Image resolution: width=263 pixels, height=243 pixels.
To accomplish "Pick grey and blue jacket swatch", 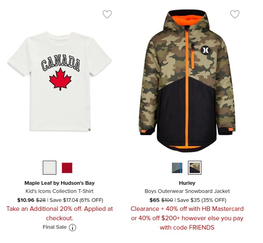I will pos(177,168).
